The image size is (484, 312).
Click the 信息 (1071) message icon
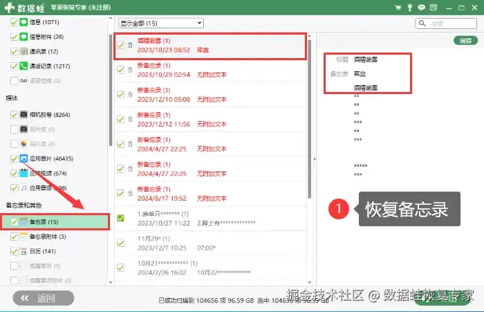pyautogui.click(x=24, y=22)
